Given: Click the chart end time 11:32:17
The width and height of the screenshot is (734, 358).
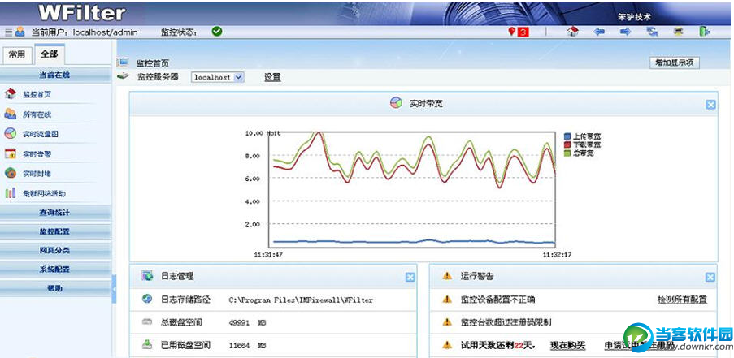Looking at the screenshot, I should click(557, 255).
